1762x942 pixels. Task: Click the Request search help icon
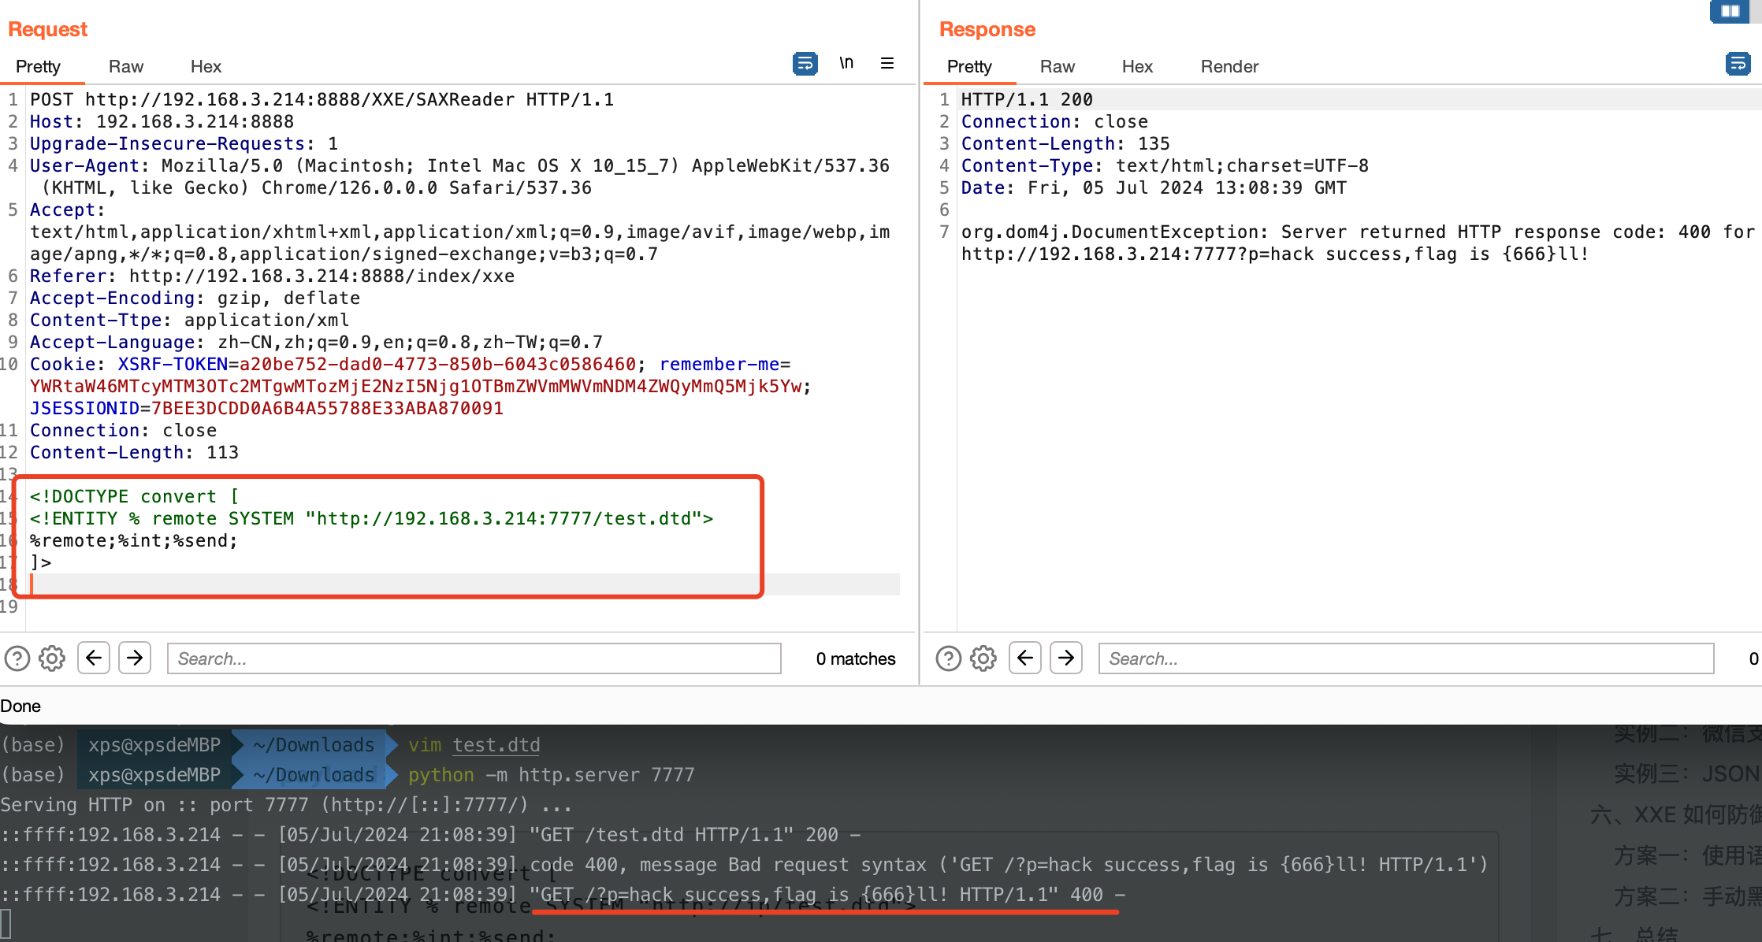17,658
